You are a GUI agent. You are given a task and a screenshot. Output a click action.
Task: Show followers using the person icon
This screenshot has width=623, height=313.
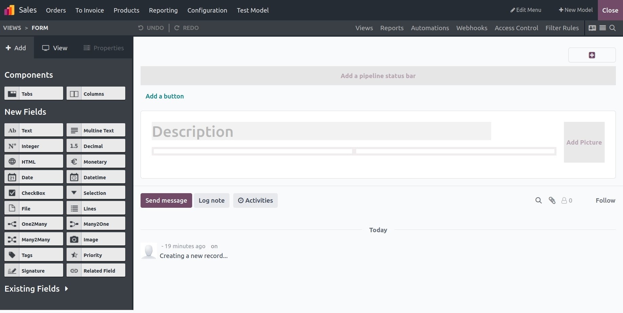point(566,200)
